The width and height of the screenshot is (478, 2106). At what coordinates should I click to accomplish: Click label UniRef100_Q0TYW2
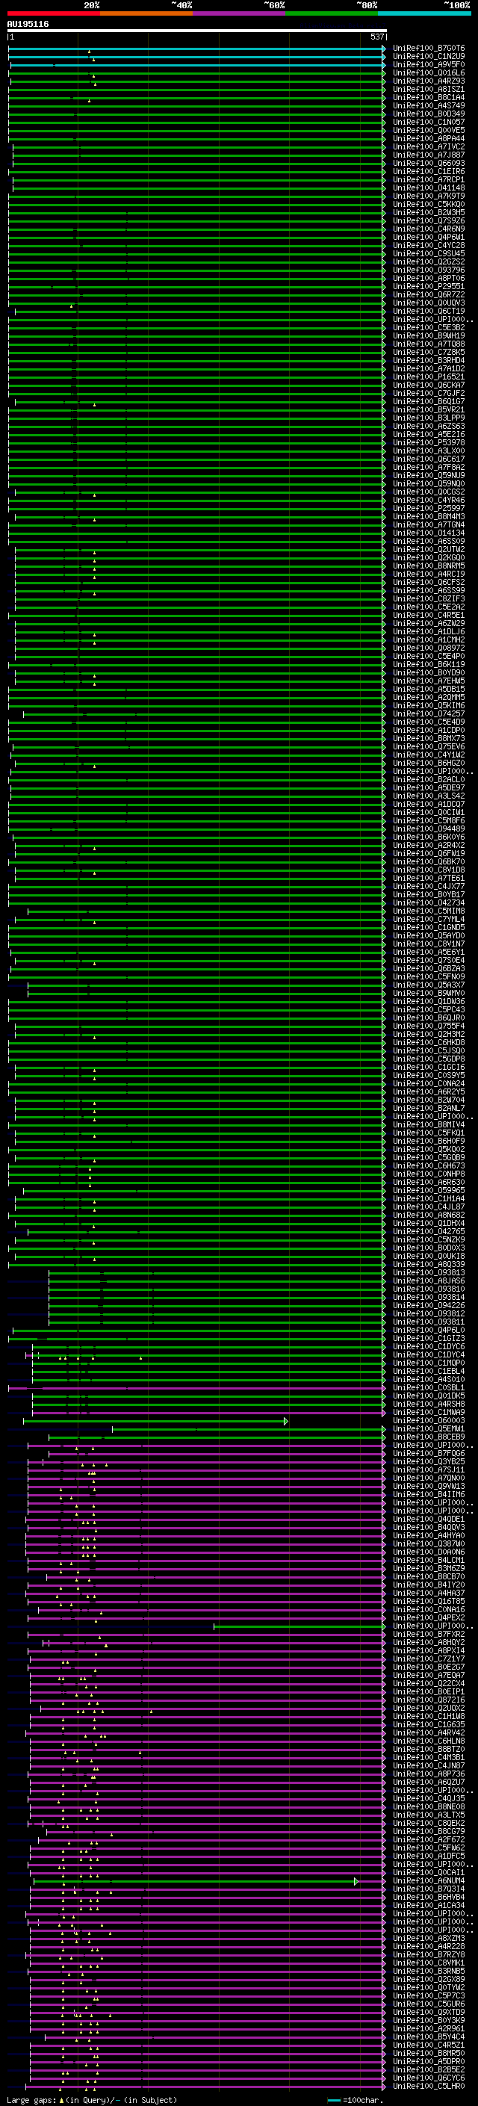coord(429,1986)
